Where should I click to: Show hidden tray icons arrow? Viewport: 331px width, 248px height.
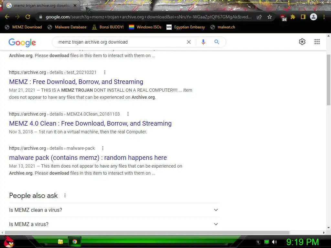tap(258, 242)
